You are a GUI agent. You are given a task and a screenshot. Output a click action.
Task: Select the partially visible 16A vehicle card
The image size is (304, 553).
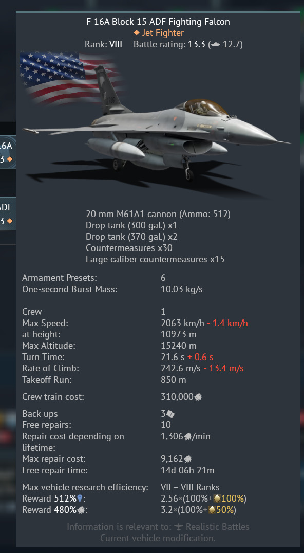[x=7, y=152]
